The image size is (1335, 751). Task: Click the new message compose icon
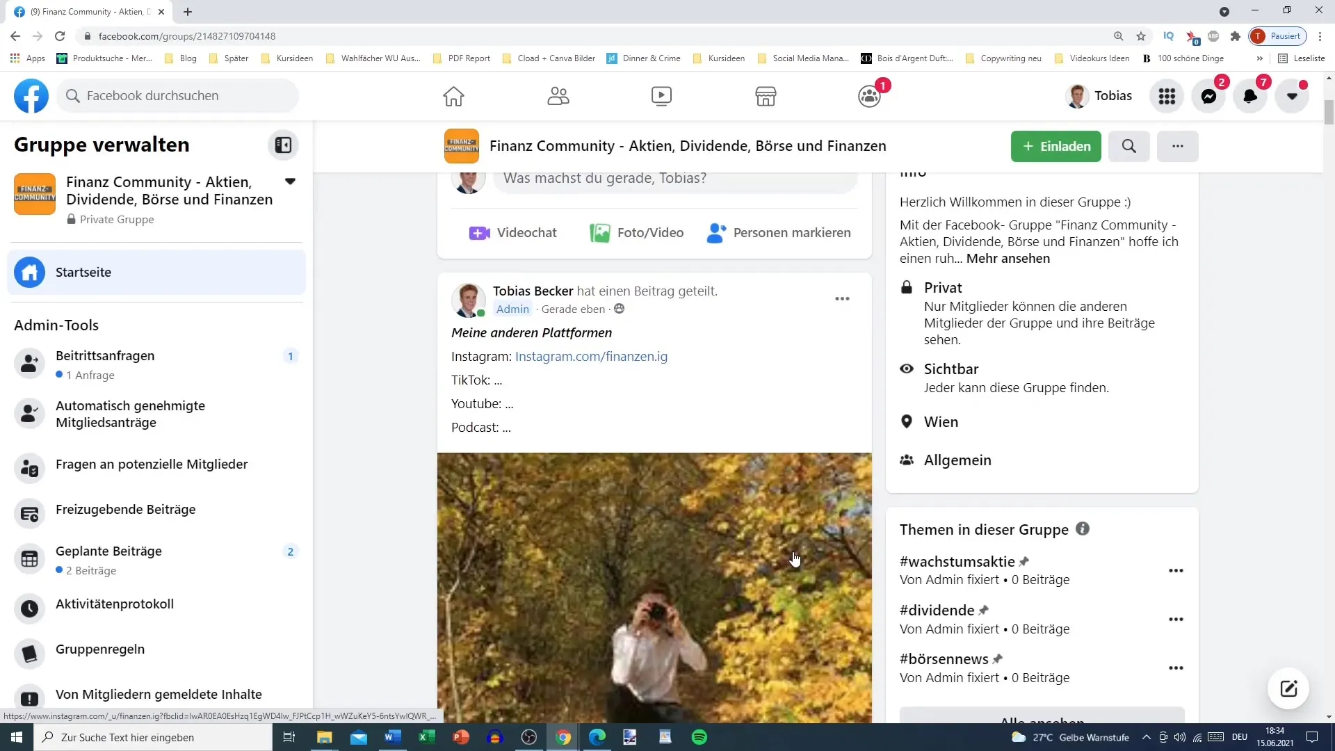1288,689
